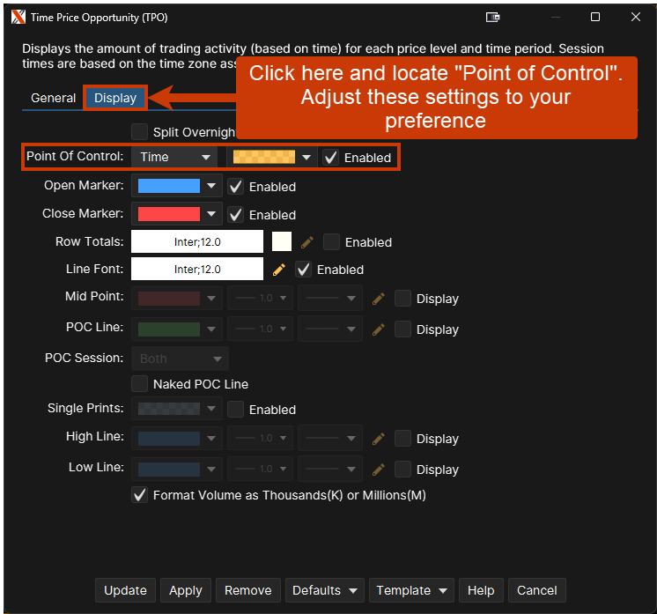Click the Low Line pencil edit icon
The image size is (657, 614).
tap(379, 470)
